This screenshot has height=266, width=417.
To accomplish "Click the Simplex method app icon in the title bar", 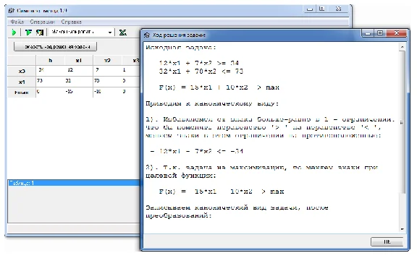I will [11, 11].
